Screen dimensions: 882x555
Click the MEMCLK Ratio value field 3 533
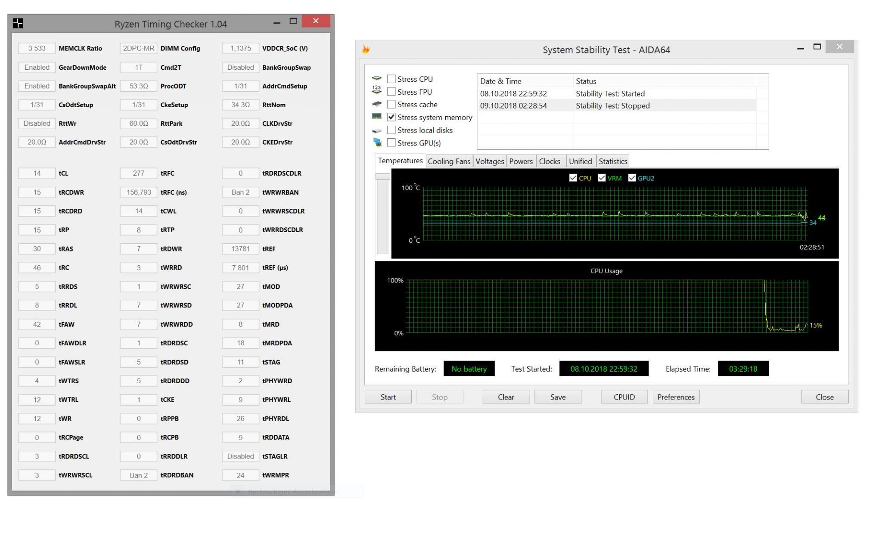point(37,48)
